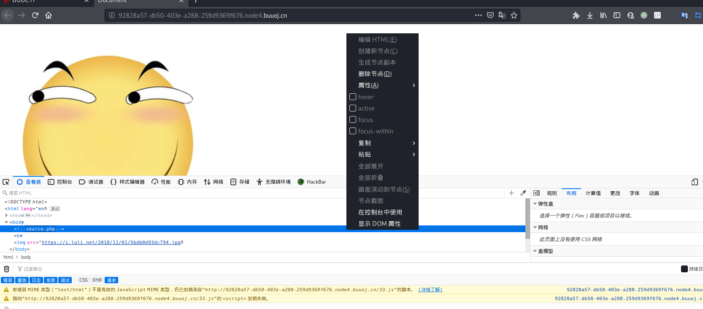Focus the 搜索 HTML search field

[253, 193]
